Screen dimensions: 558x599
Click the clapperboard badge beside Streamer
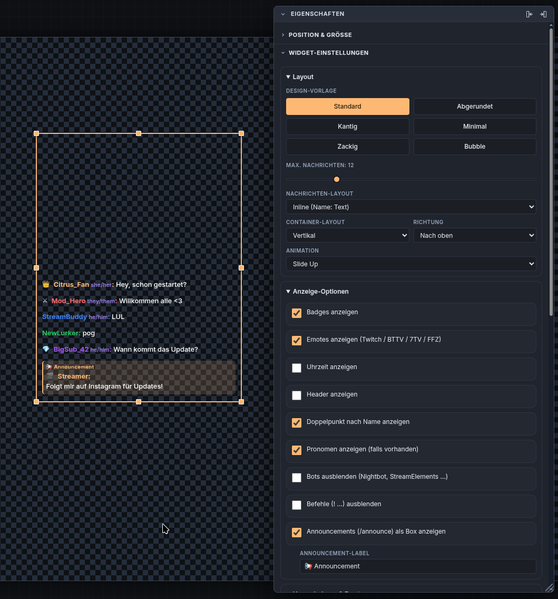(50, 376)
